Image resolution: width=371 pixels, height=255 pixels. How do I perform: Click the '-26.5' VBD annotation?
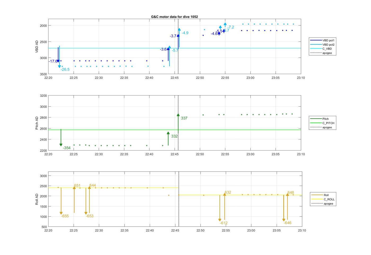tap(65, 70)
